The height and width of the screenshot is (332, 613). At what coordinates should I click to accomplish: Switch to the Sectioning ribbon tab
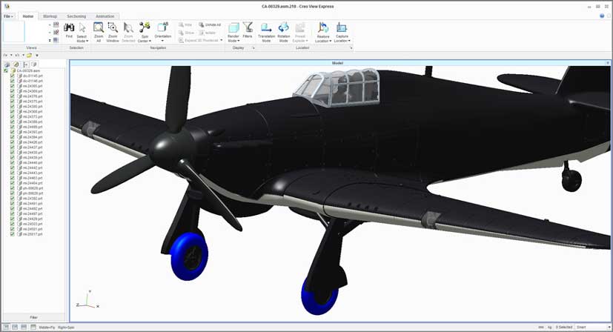tap(76, 16)
